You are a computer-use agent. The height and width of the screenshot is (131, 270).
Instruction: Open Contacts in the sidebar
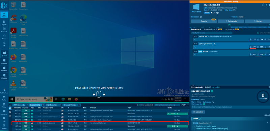(4, 112)
